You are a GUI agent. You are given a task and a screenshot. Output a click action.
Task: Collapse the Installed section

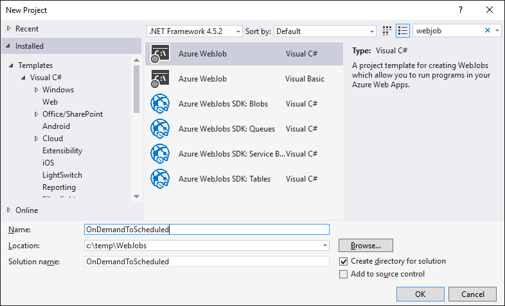pos(8,46)
